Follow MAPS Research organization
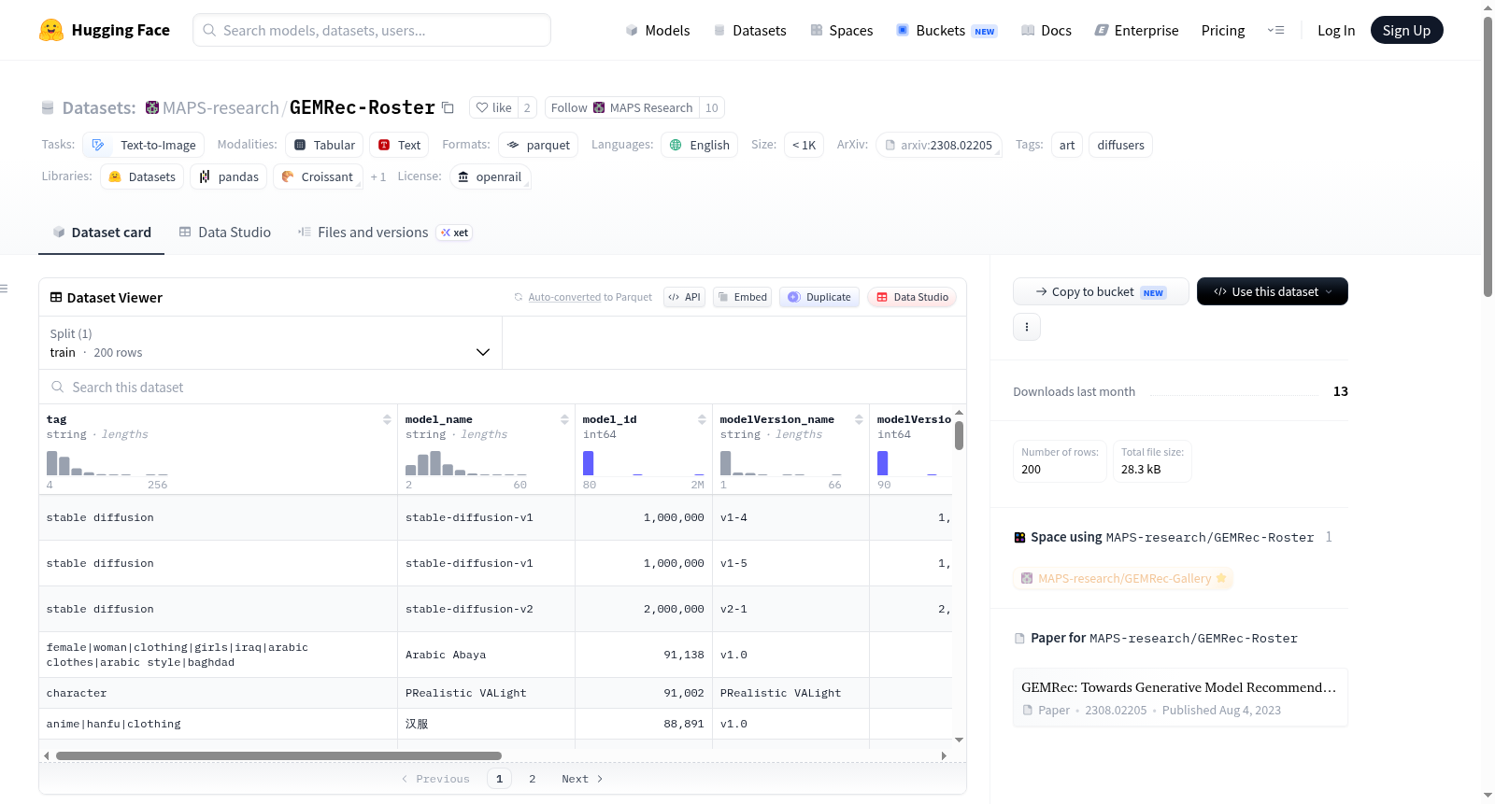 coord(621,107)
